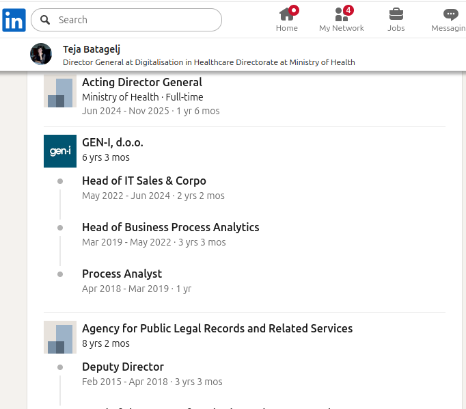Click the Agency for Public Legal Records logo
Screen dimensions: 466x409
[x=60, y=337]
